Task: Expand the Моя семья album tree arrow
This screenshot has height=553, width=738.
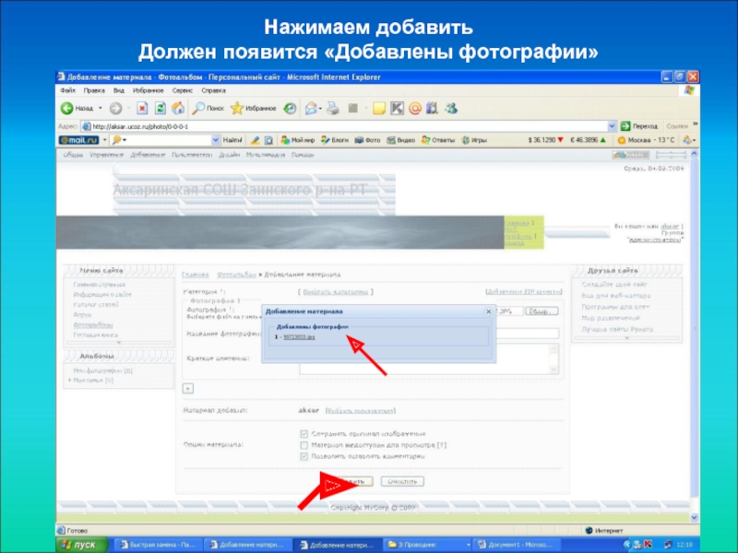Action: (70, 380)
